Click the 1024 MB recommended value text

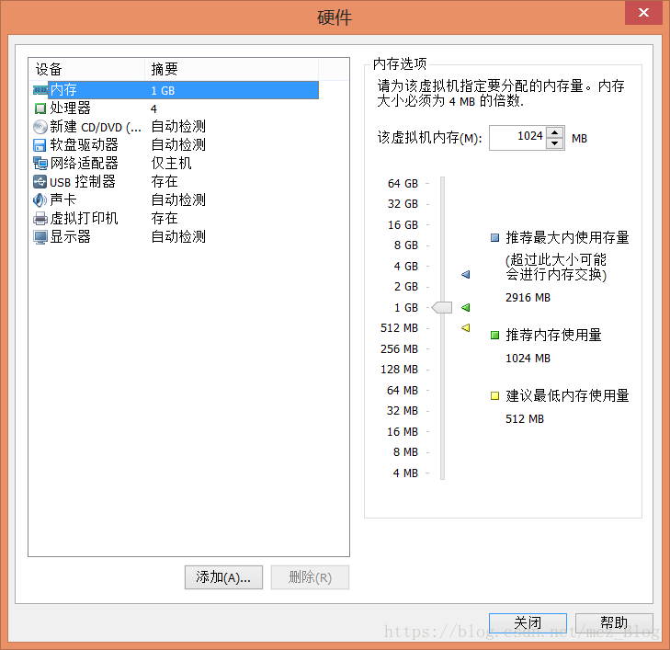[x=528, y=359]
